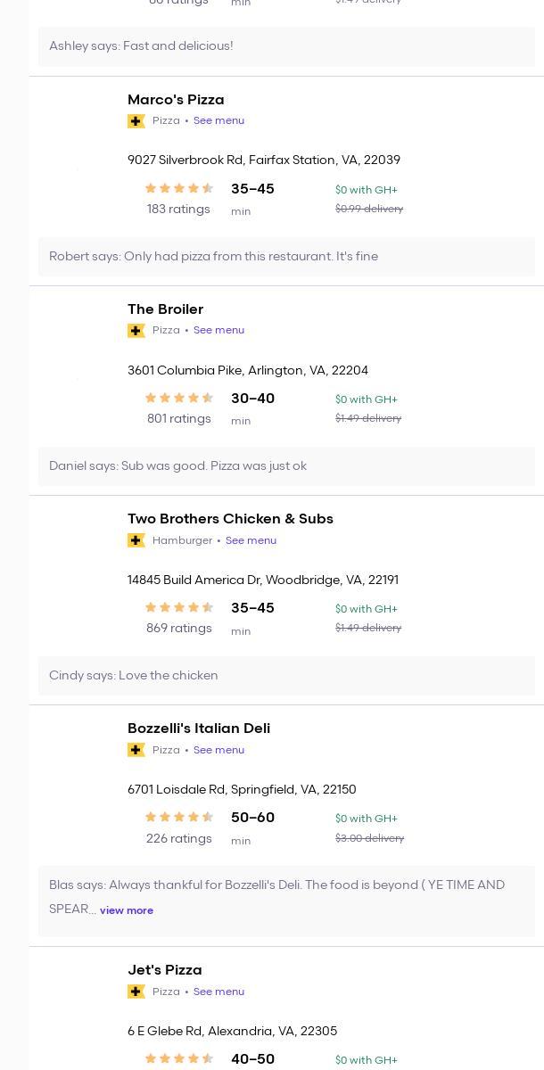Viewport: 544px width, 1070px height.
Task: Click the star rating for Bozzelli's Italian Deli
Action: pos(178,817)
